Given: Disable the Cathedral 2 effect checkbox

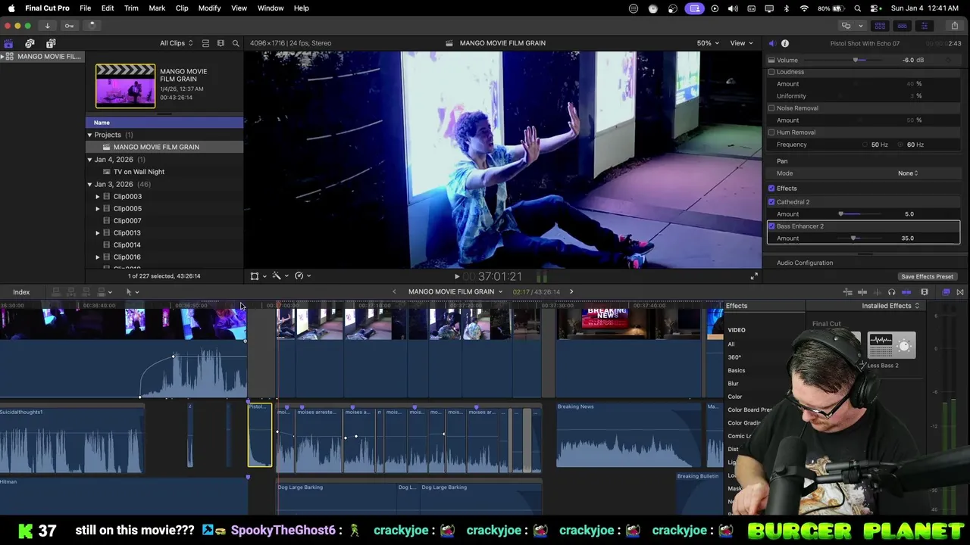Looking at the screenshot, I should 771,202.
